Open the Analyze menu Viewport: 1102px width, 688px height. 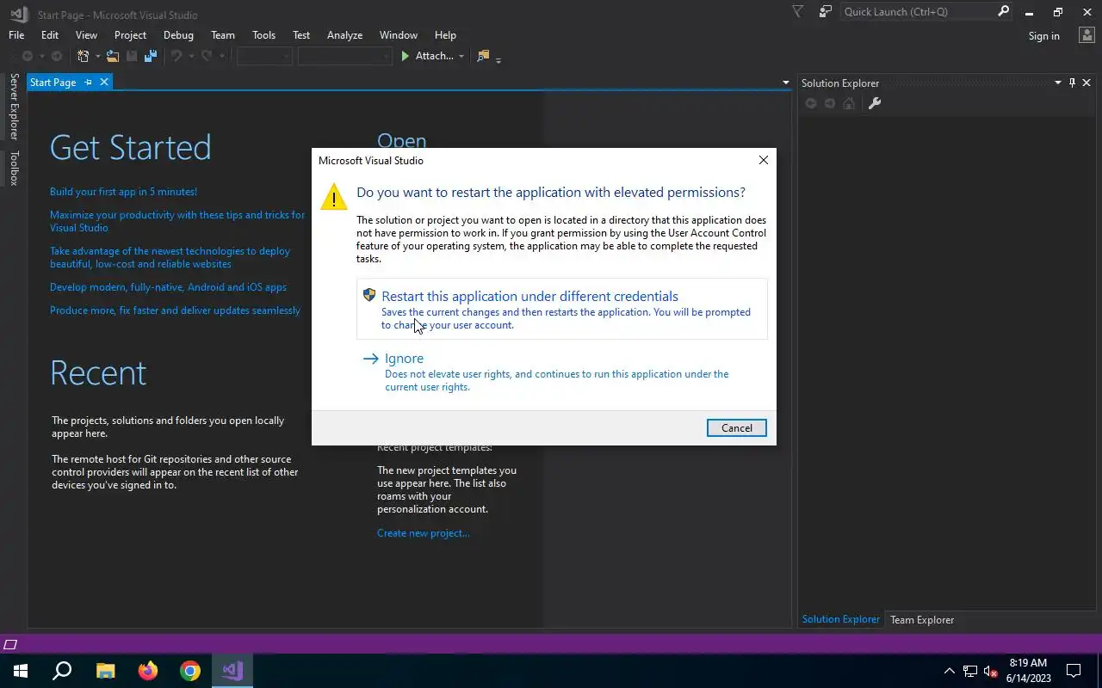tap(344, 35)
